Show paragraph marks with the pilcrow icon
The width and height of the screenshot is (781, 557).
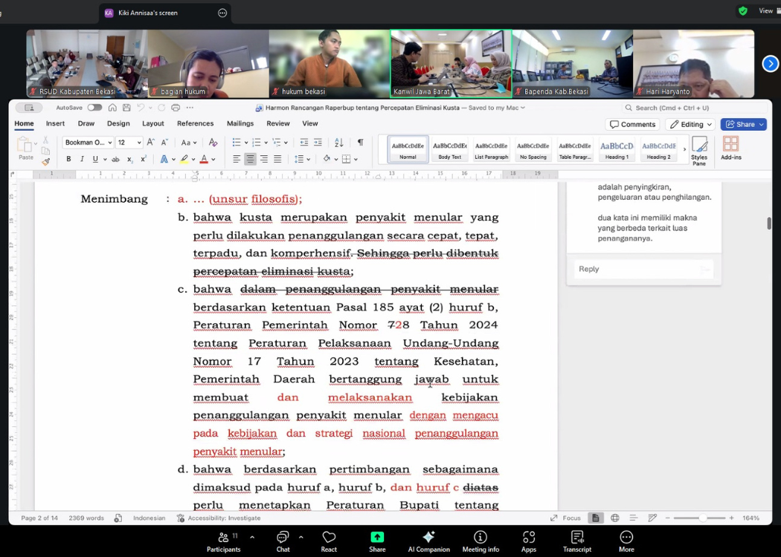360,143
